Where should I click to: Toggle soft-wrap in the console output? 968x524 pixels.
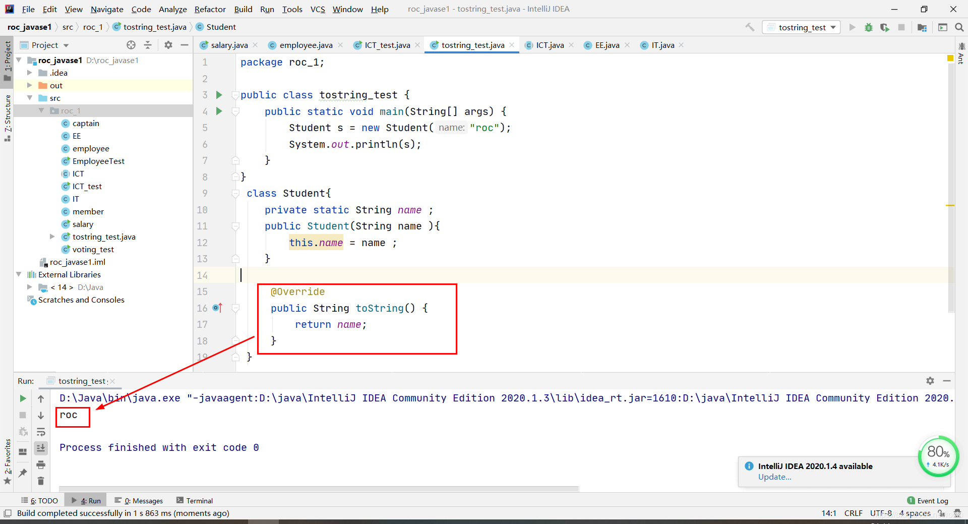(x=41, y=432)
